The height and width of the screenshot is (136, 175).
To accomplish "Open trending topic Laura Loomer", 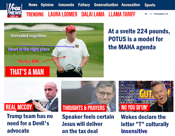I will click(63, 14).
